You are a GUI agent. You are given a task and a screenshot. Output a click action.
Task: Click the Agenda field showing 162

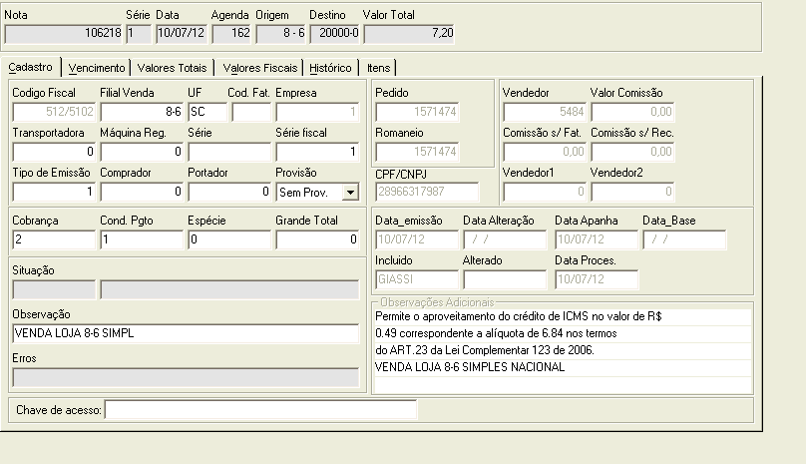231,34
